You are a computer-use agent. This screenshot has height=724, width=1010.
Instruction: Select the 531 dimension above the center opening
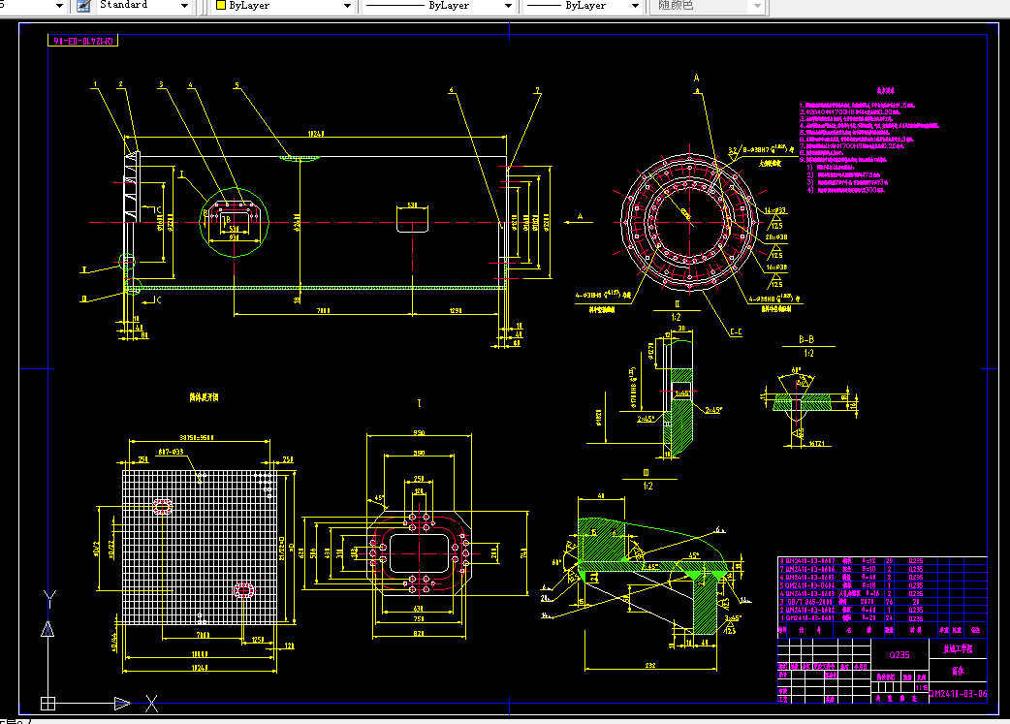[412, 205]
